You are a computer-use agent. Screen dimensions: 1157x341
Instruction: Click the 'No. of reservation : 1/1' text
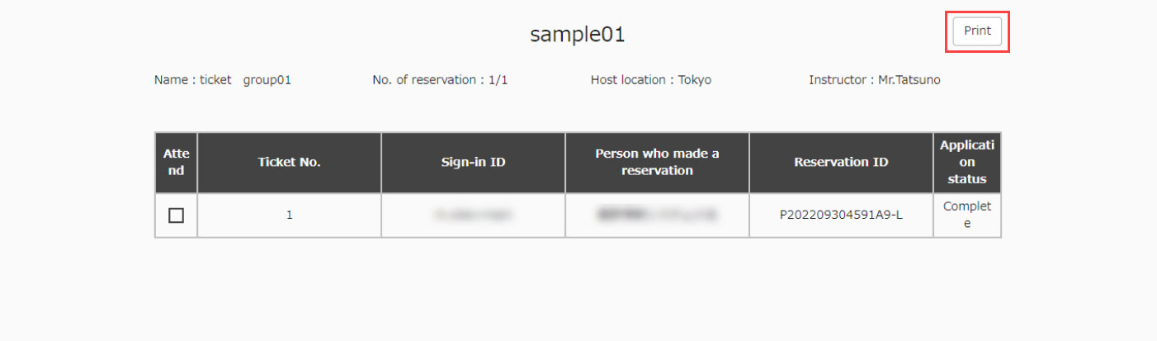pos(446,80)
